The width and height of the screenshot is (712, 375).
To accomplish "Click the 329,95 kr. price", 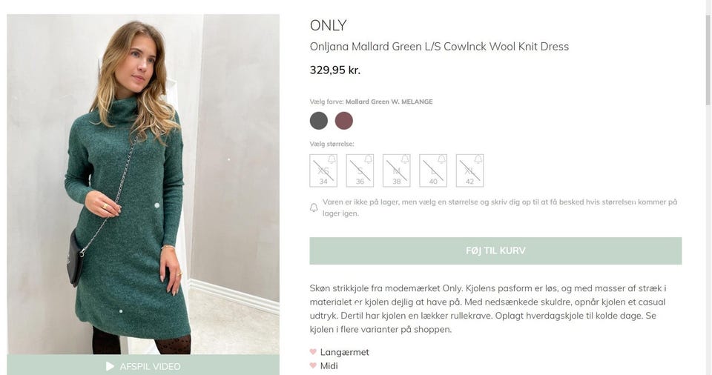I will [x=334, y=70].
